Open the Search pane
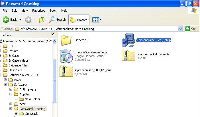Viewport: 200px width, 117px height. (57, 20)
